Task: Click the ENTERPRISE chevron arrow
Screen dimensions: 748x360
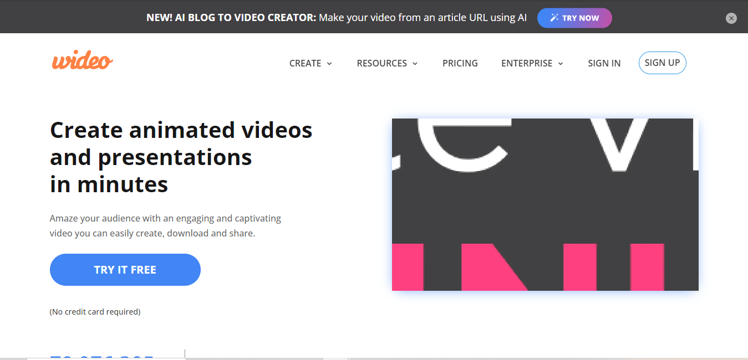Action: (x=561, y=64)
